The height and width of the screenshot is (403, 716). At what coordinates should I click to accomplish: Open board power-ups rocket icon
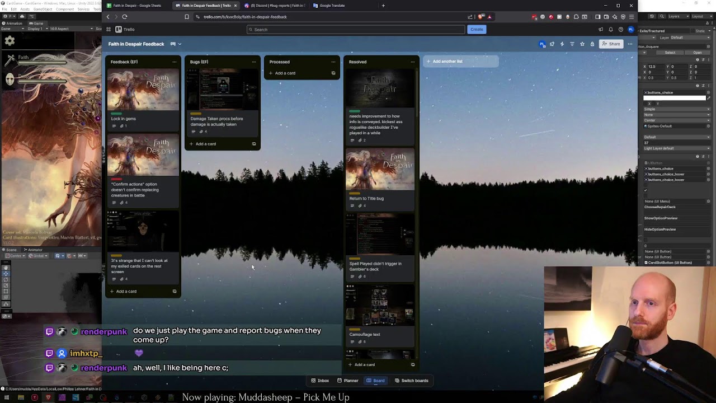(552, 44)
